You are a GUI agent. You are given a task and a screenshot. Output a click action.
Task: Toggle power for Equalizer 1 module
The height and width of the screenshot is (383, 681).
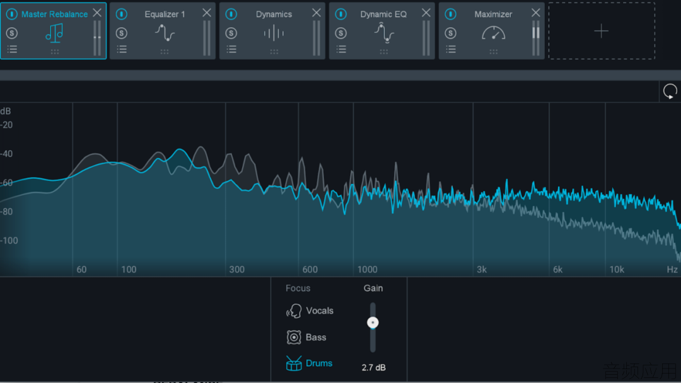[122, 14]
